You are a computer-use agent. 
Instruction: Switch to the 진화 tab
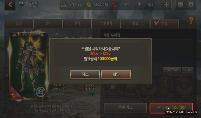tap(48, 23)
